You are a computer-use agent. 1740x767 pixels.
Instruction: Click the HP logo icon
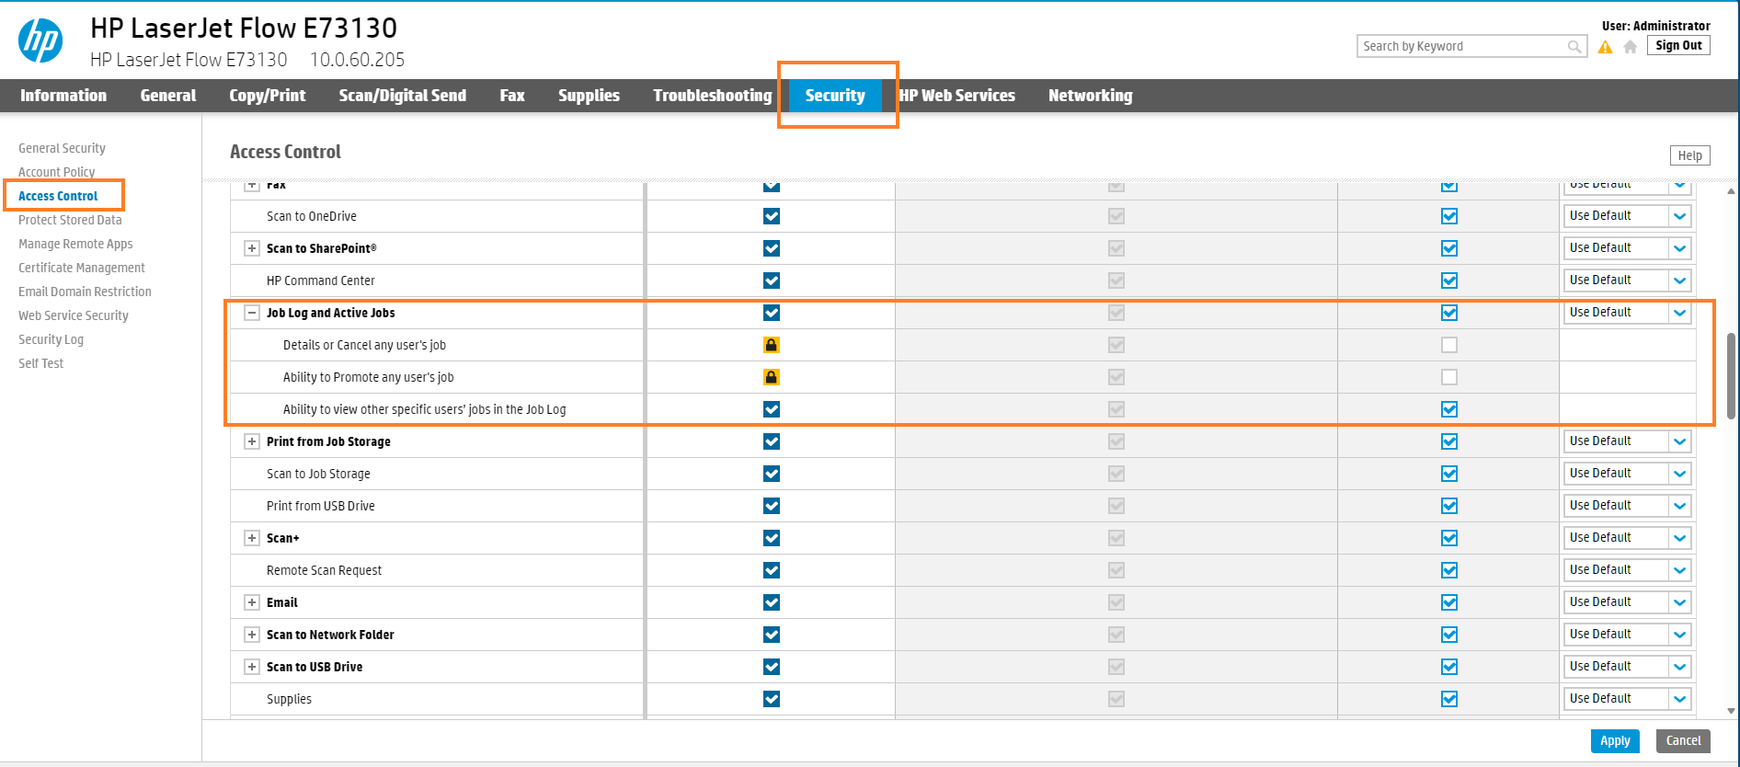(40, 40)
